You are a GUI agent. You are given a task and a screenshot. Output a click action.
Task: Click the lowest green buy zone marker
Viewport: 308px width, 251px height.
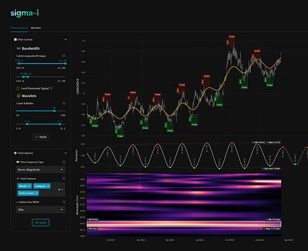click(x=120, y=132)
